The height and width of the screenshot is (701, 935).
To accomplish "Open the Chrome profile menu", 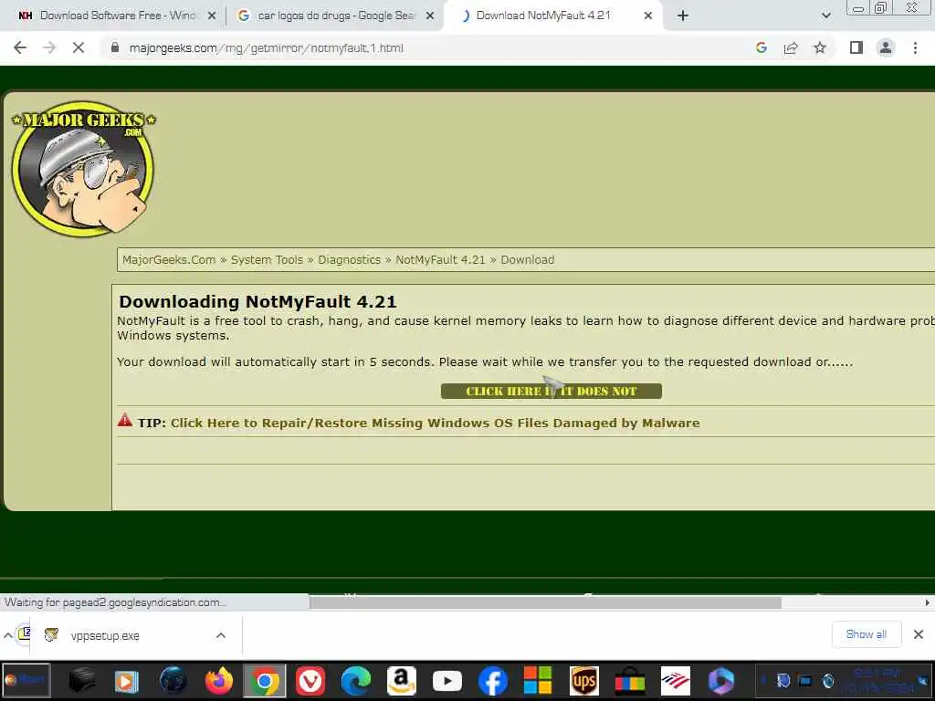I will click(x=886, y=47).
